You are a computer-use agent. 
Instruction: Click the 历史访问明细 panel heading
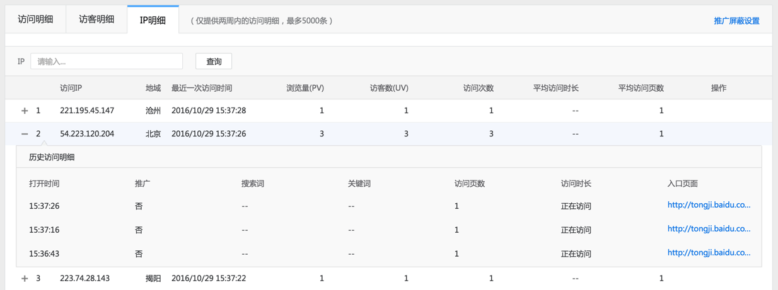pyautogui.click(x=52, y=157)
